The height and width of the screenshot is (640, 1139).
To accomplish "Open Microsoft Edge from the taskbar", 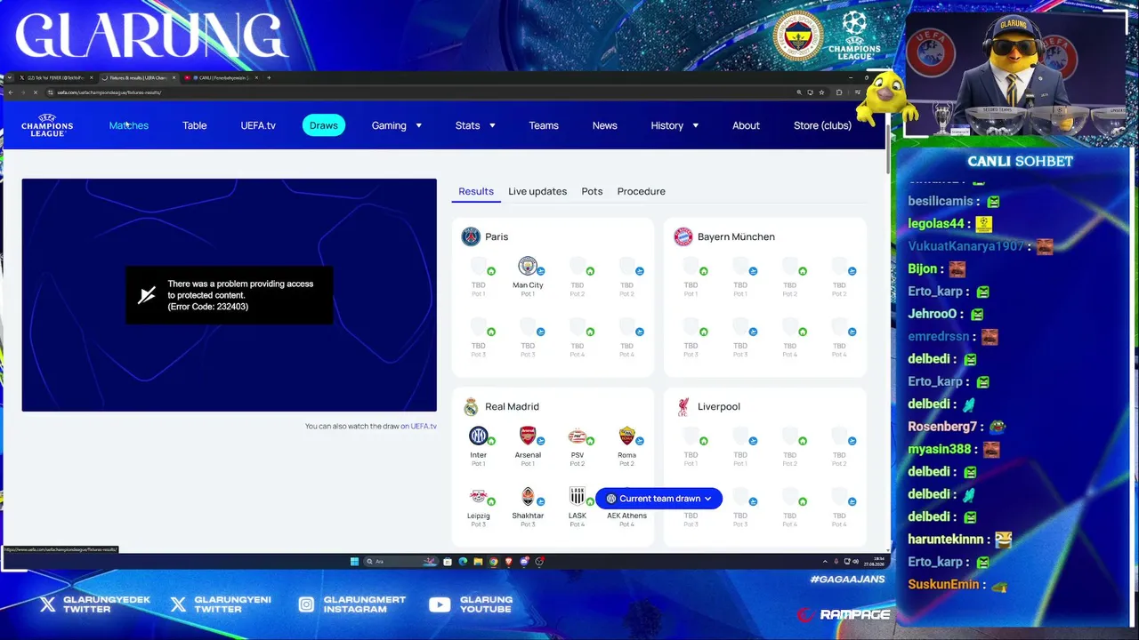I will pyautogui.click(x=463, y=562).
